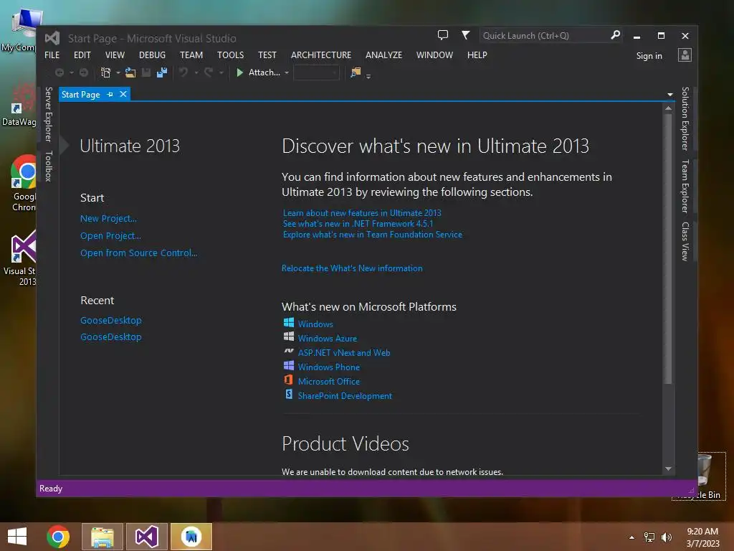The image size is (734, 551).
Task: Open the FILE menu
Action: click(52, 55)
